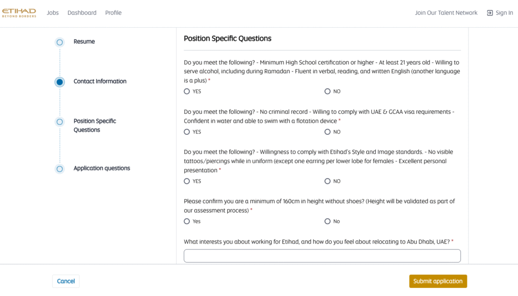This screenshot has height=296, width=518.
Task: Click the Application questions step circle
Action: click(60, 169)
